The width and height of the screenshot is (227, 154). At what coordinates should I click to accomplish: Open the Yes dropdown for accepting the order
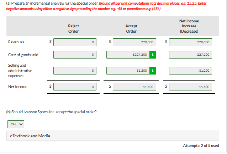click(16, 124)
